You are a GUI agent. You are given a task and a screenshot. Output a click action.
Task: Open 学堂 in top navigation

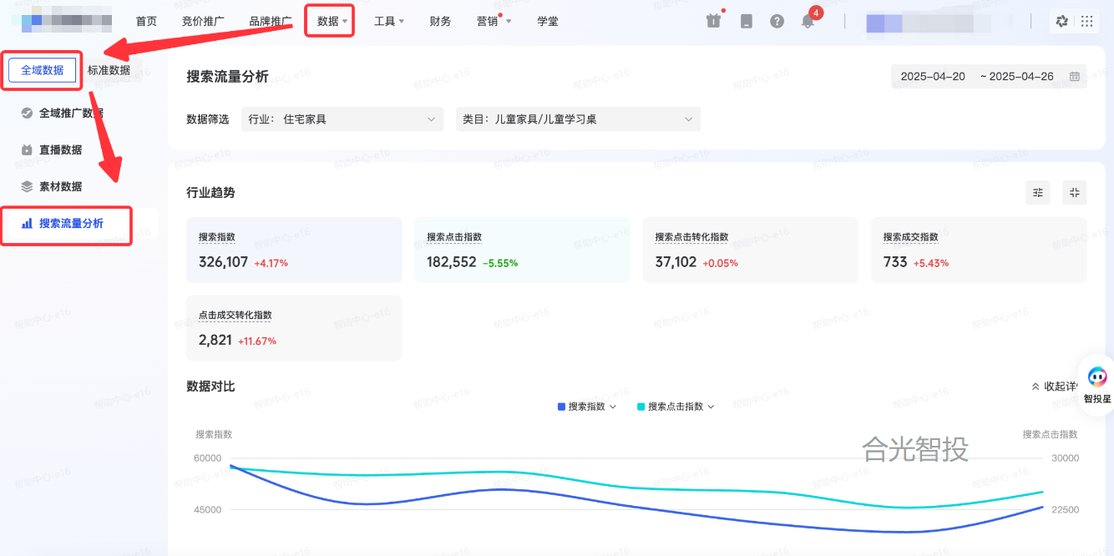point(548,21)
